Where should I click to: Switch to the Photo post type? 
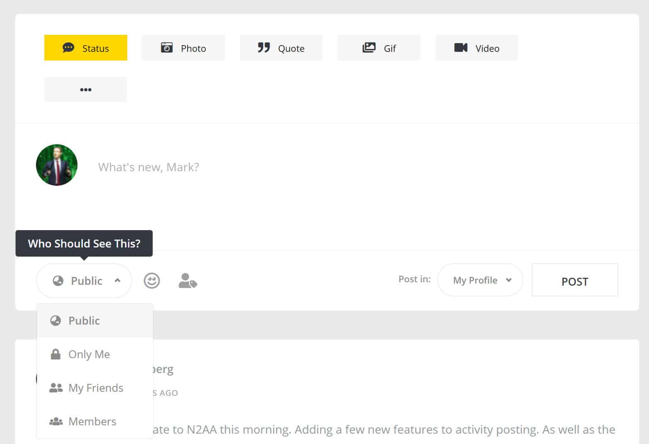(183, 48)
